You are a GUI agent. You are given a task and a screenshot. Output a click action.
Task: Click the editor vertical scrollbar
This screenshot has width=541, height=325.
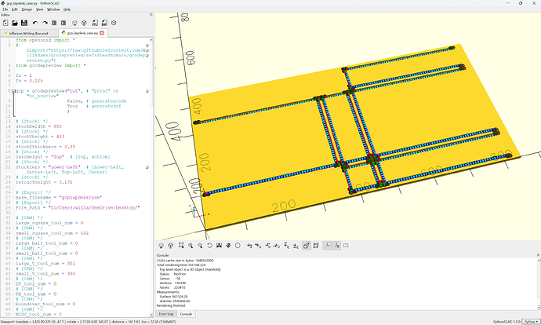(151, 177)
